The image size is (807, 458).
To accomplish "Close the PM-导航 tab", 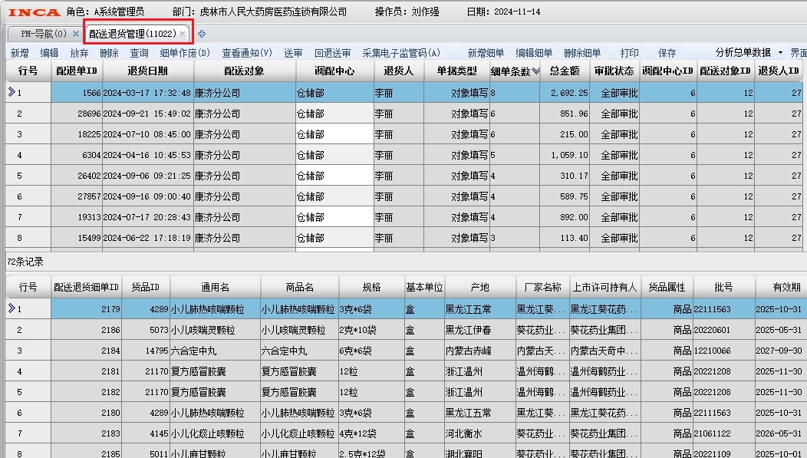I will coord(75,34).
